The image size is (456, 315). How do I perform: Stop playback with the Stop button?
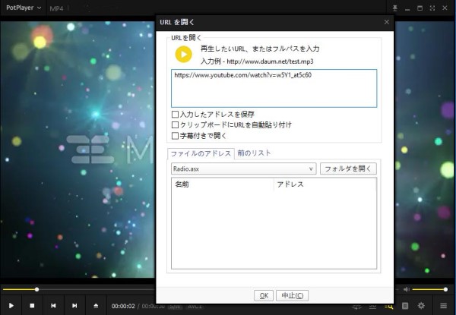(32, 305)
